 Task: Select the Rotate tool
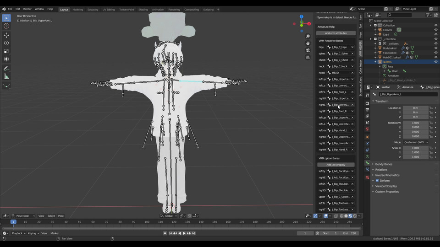(6, 43)
